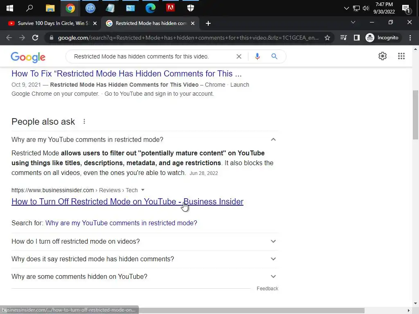The image size is (419, 314).
Task: Open taskbar clock showing 7:47 PM
Action: pyautogui.click(x=384, y=8)
